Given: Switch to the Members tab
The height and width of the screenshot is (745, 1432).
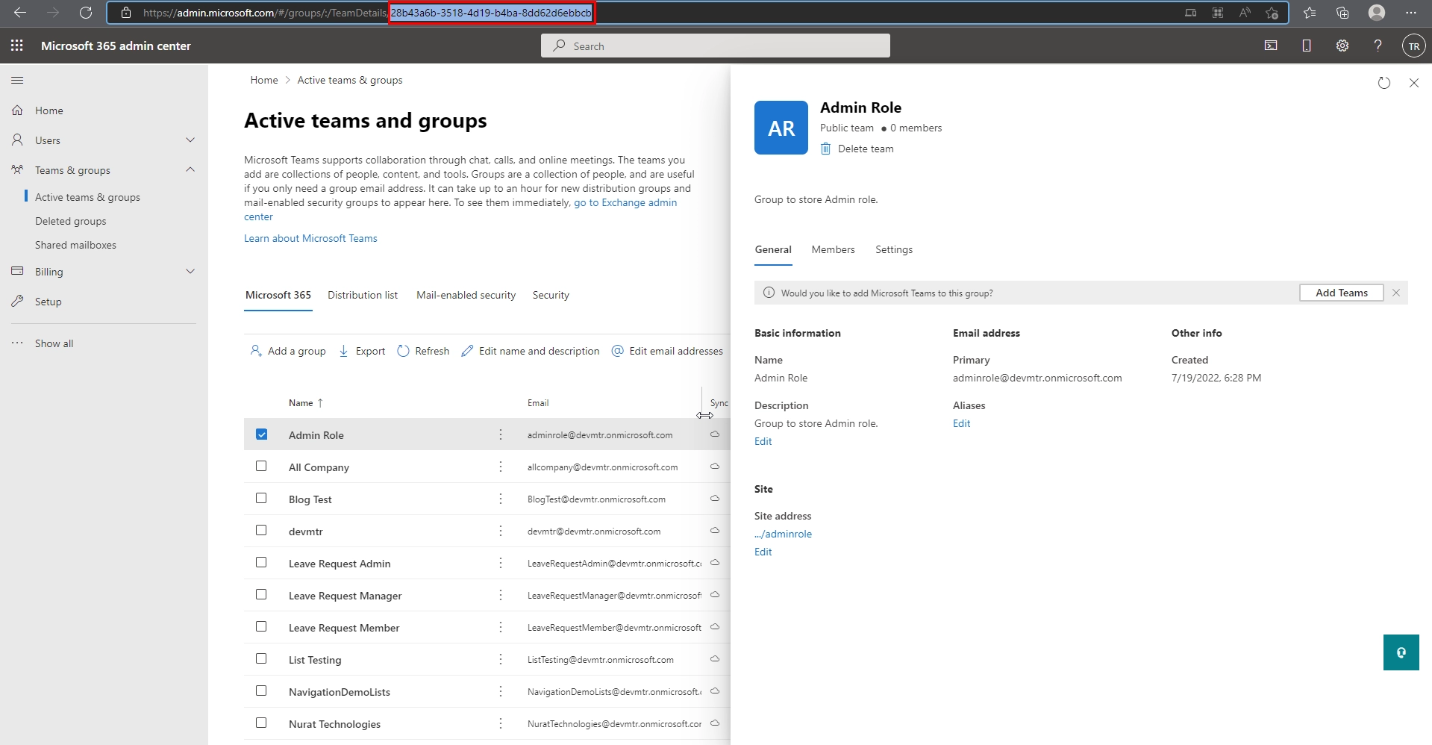Looking at the screenshot, I should click(833, 249).
